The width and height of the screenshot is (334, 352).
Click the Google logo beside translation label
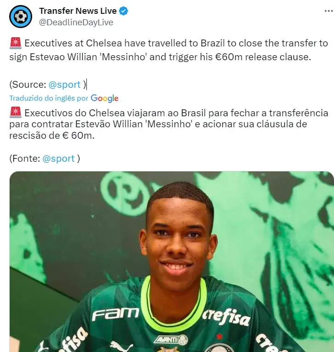coord(105,98)
